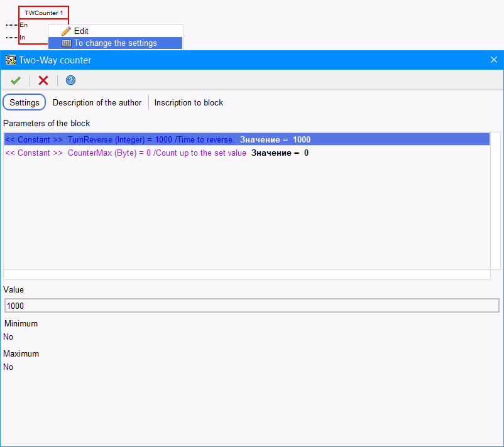Click the pencil icon beside Edit
Screen dimensions: 504x447
pyautogui.click(x=66, y=31)
